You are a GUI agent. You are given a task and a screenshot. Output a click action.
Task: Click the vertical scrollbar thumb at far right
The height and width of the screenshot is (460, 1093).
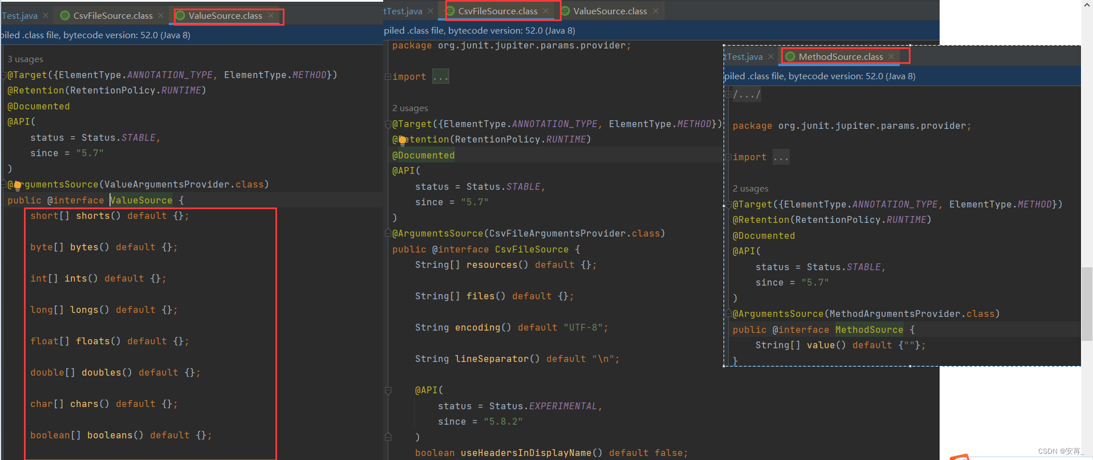[x=1087, y=303]
